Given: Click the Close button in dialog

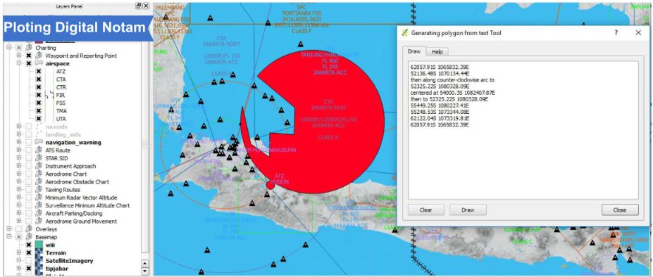Looking at the screenshot, I should 620,210.
